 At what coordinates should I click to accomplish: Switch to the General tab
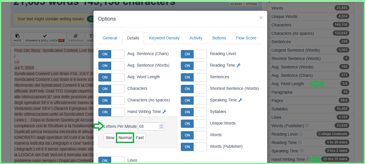(x=110, y=38)
